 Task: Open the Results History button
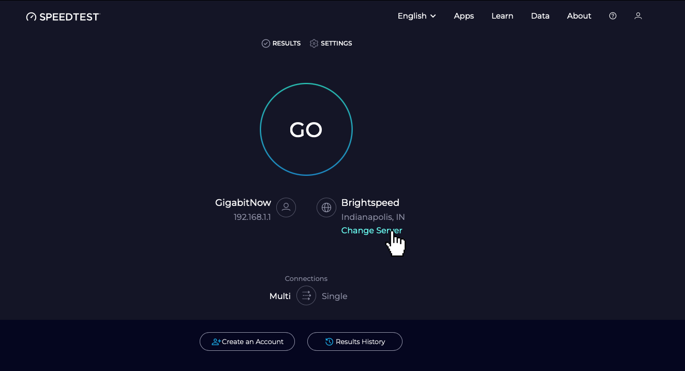[x=355, y=342]
